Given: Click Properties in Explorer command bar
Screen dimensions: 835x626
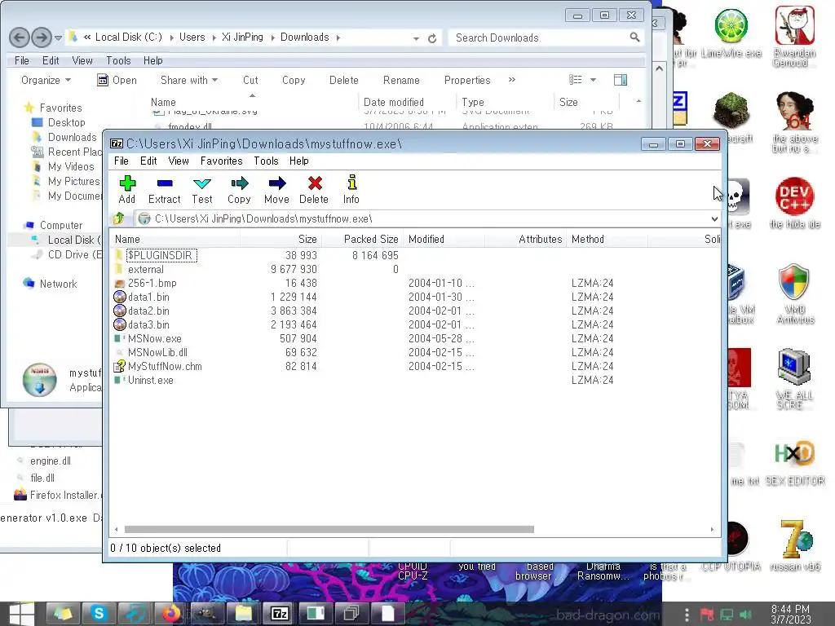Looking at the screenshot, I should pyautogui.click(x=467, y=81).
